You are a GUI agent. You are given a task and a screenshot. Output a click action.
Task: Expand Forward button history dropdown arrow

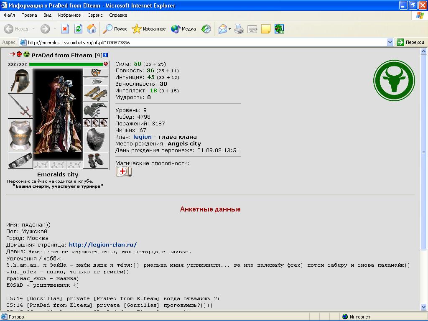[55, 29]
